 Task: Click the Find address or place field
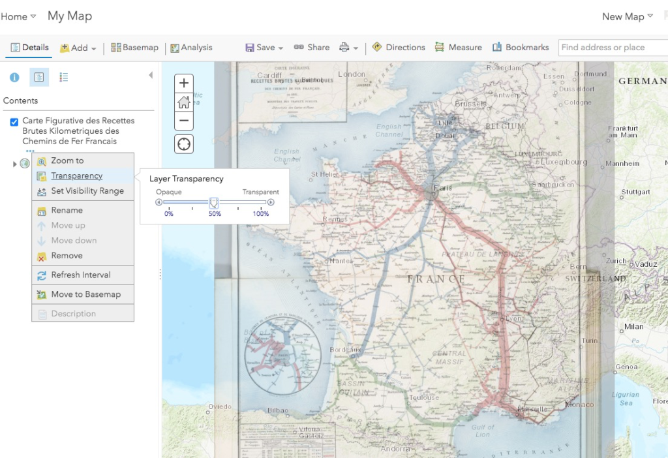(x=612, y=48)
